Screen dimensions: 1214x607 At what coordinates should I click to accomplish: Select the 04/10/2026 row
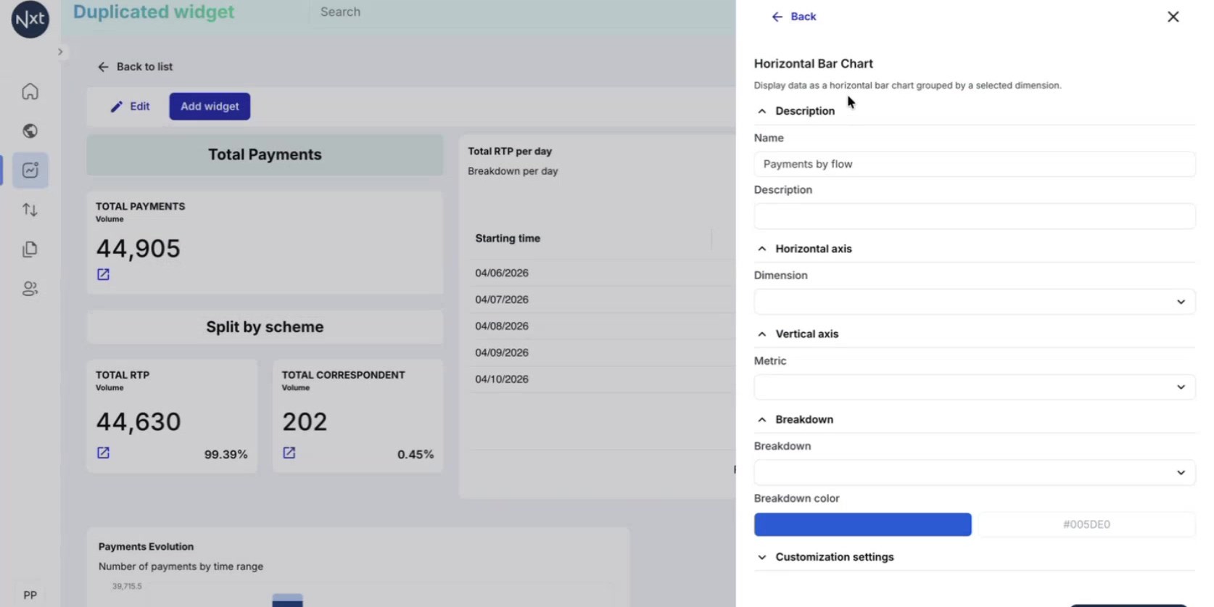[602, 379]
